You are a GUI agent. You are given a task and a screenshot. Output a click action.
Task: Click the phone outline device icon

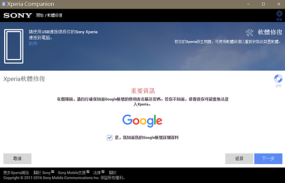14,46
